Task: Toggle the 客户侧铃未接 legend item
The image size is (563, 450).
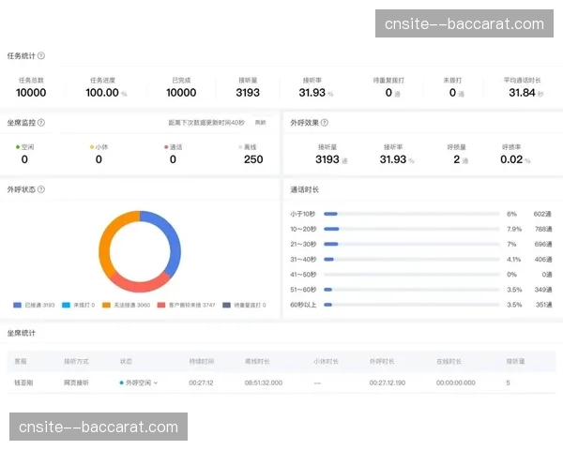Action: click(x=188, y=305)
